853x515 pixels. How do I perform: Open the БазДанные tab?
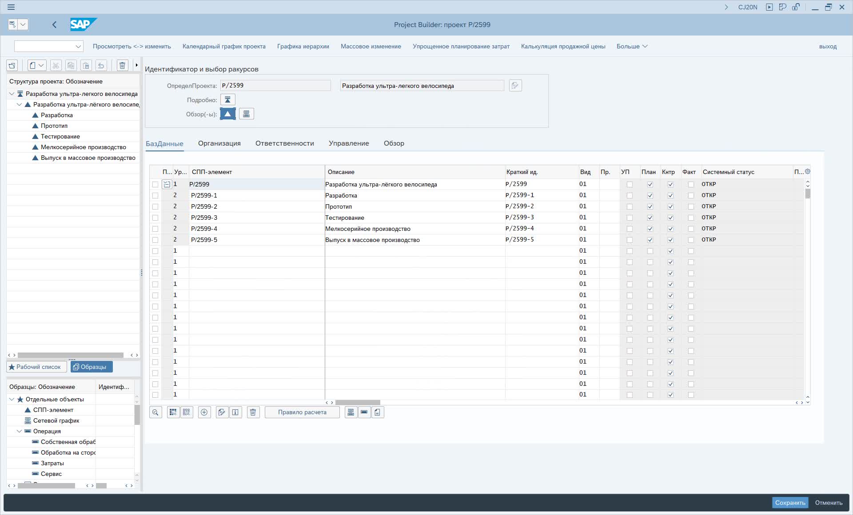(x=164, y=143)
